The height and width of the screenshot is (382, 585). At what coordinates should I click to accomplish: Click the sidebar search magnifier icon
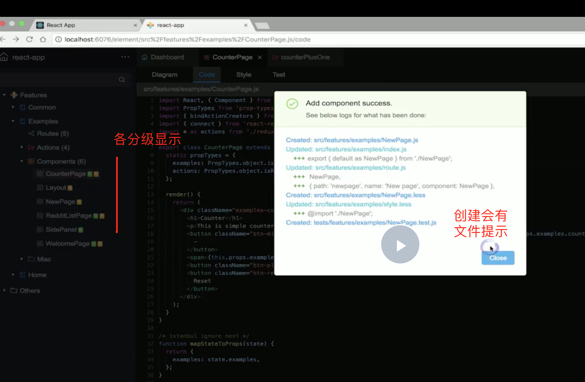pyautogui.click(x=122, y=80)
